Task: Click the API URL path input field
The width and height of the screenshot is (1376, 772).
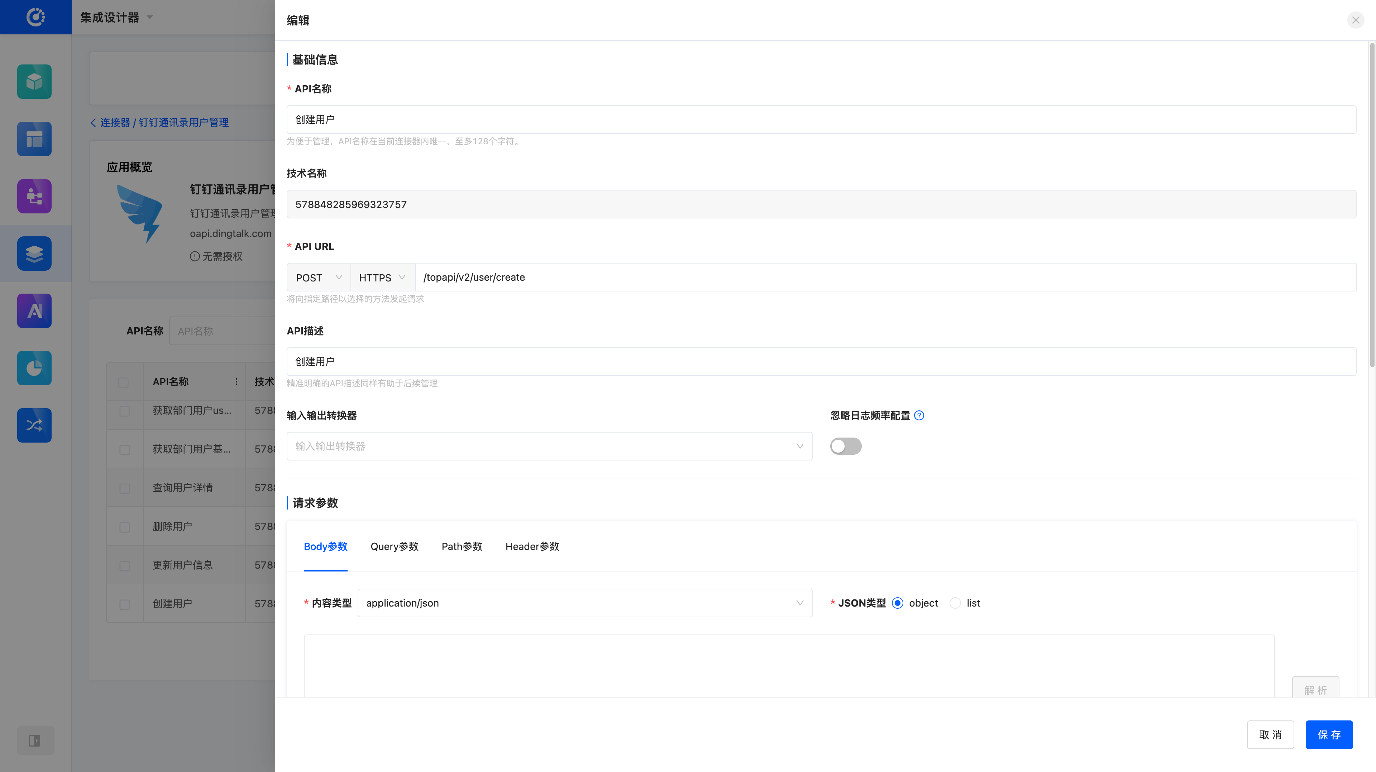Action: point(885,277)
